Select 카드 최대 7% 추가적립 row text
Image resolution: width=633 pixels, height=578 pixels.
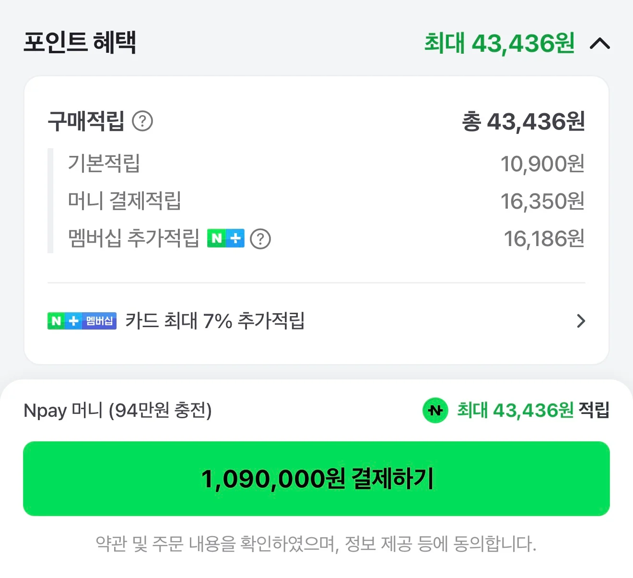tap(215, 320)
